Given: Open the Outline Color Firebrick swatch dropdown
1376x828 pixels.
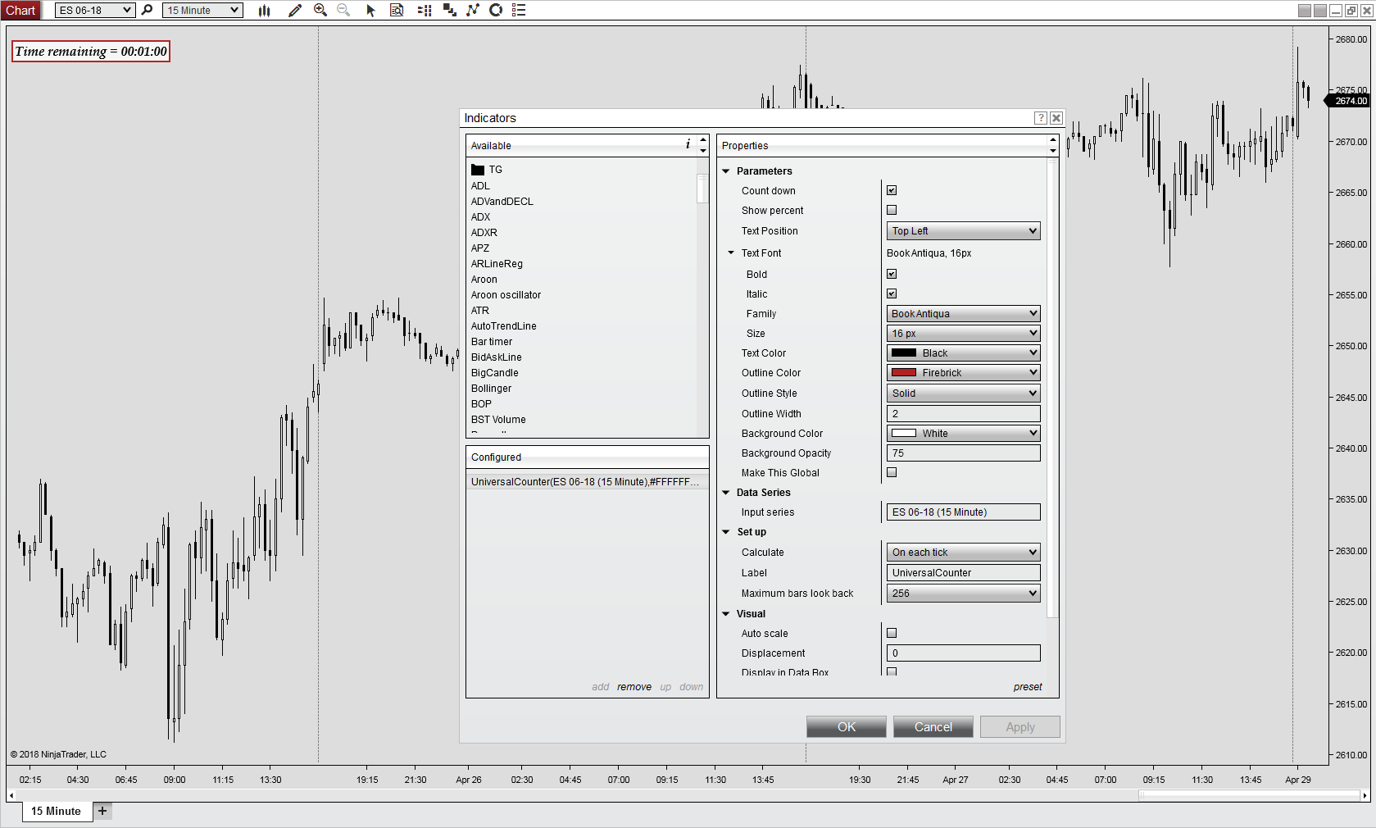Looking at the screenshot, I should click(x=964, y=373).
